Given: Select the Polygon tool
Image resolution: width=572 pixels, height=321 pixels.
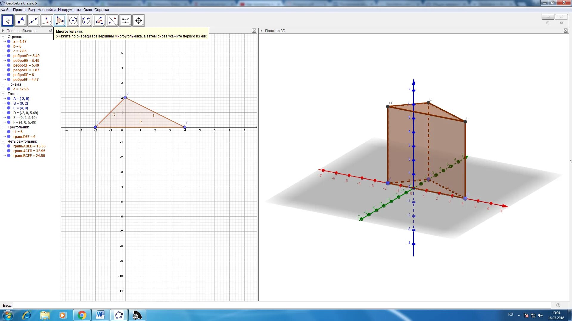Looking at the screenshot, I should [60, 21].
